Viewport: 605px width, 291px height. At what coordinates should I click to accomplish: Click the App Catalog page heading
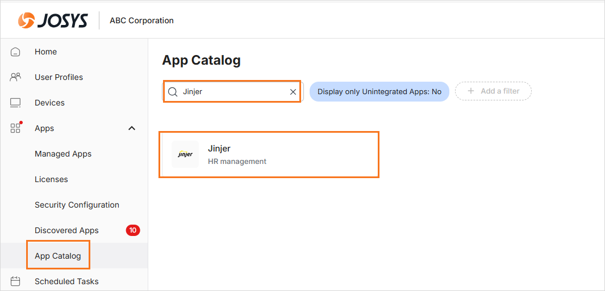[x=201, y=61]
